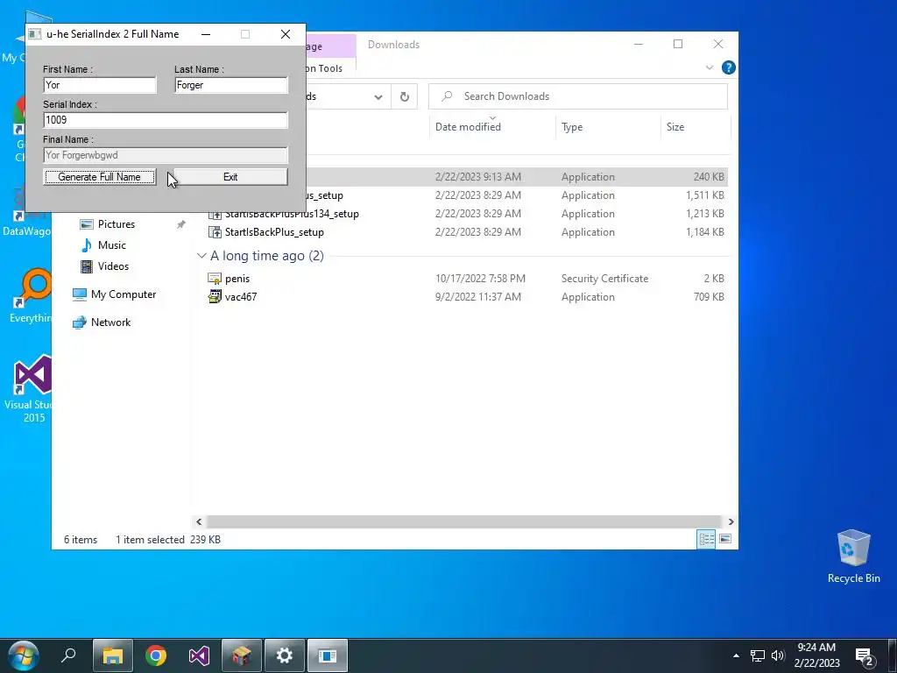Sort files by Date modified column
Screen dimensions: 897x673
pyautogui.click(x=468, y=127)
